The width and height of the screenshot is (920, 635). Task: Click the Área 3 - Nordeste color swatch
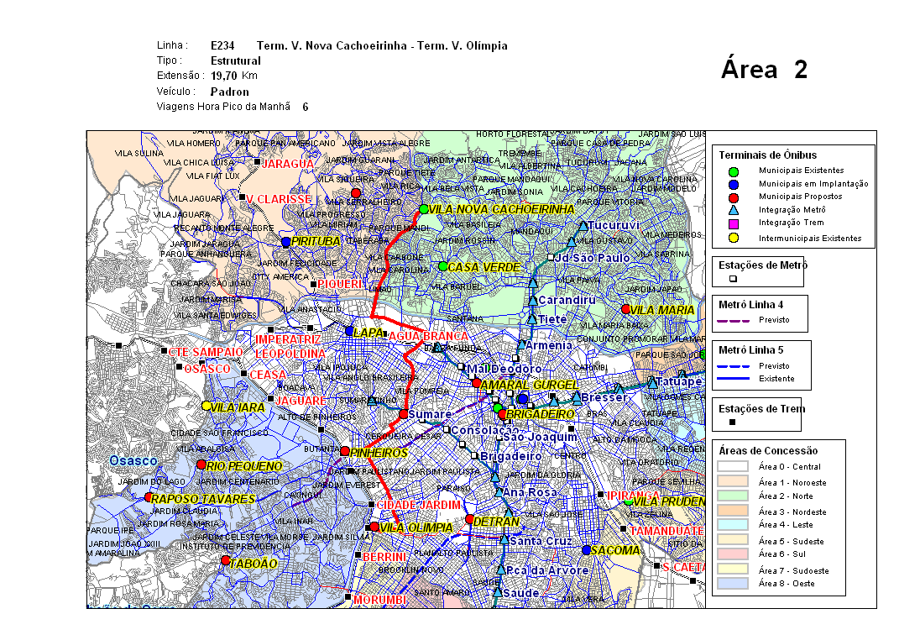pyautogui.click(x=732, y=511)
